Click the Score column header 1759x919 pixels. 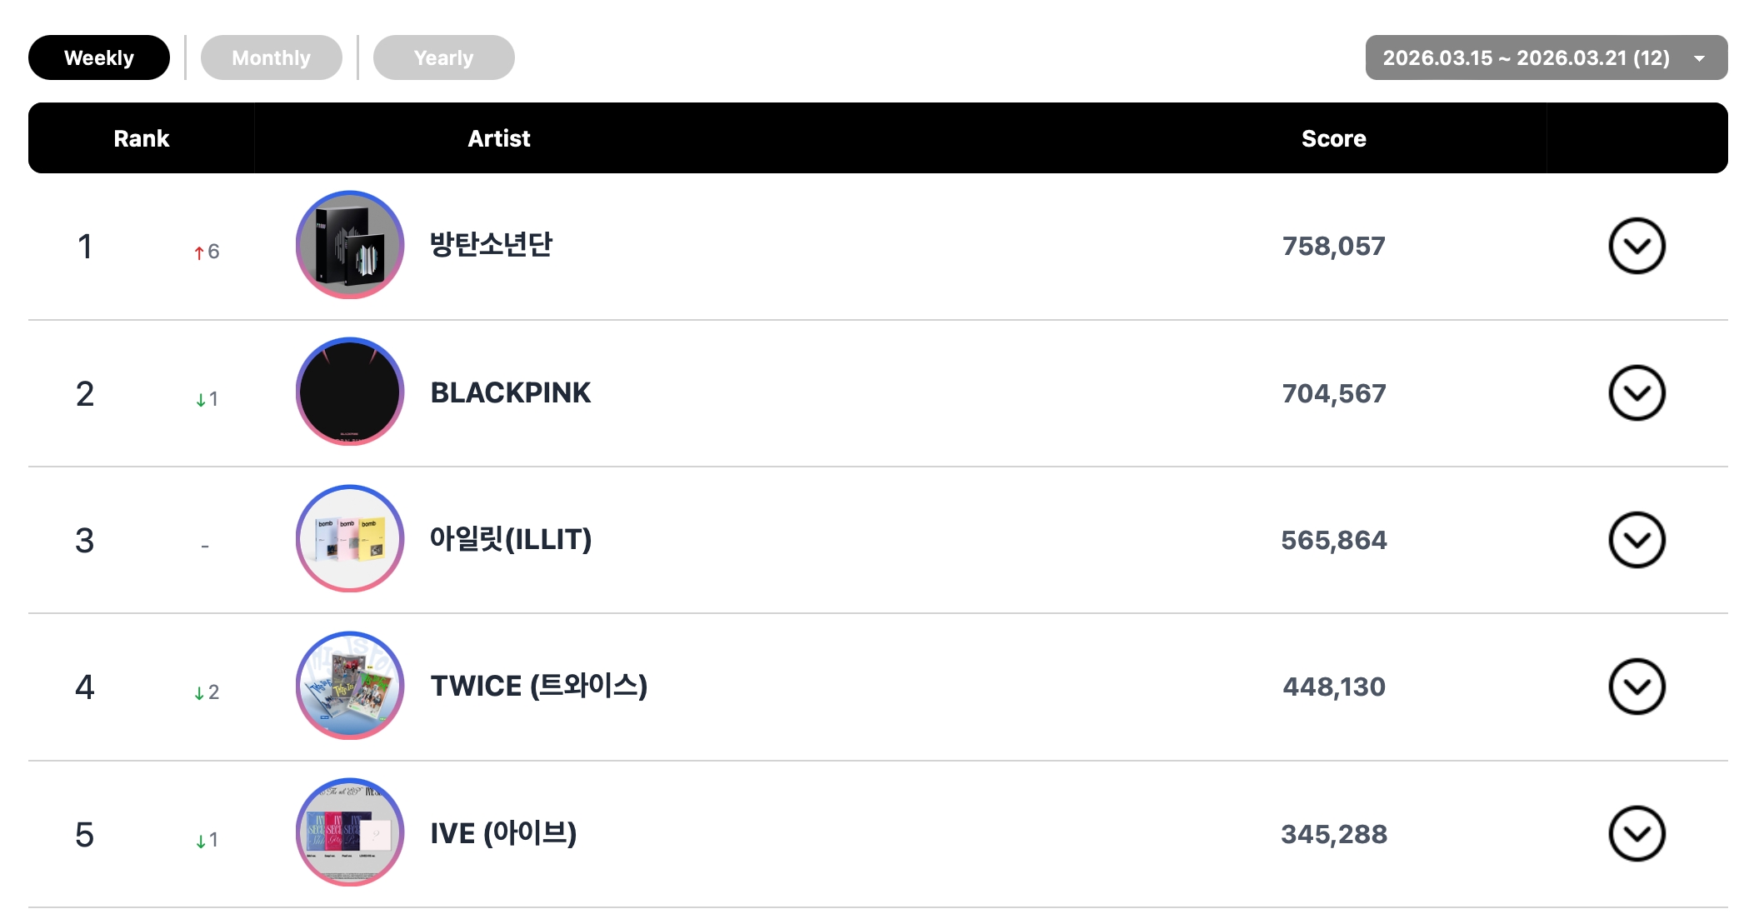(x=1333, y=138)
